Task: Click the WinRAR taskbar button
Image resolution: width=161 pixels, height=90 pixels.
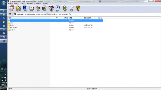Action: (4, 41)
